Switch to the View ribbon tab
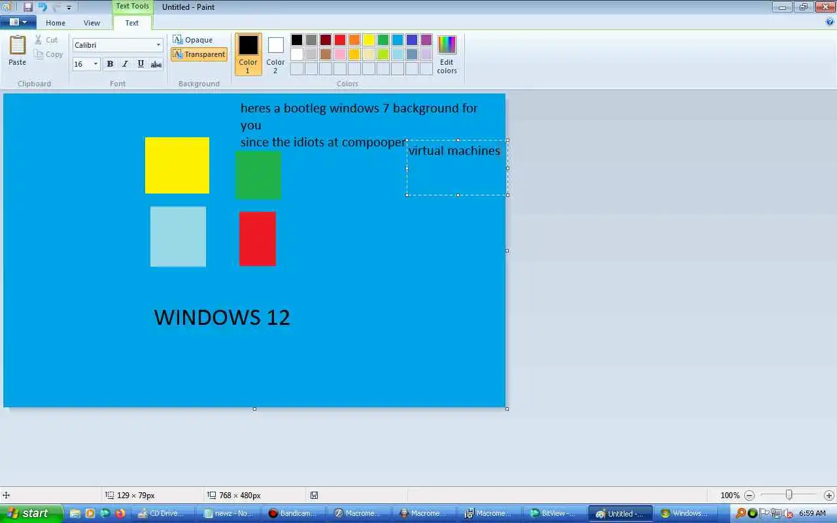Screen dimensions: 837x523 click(x=92, y=23)
